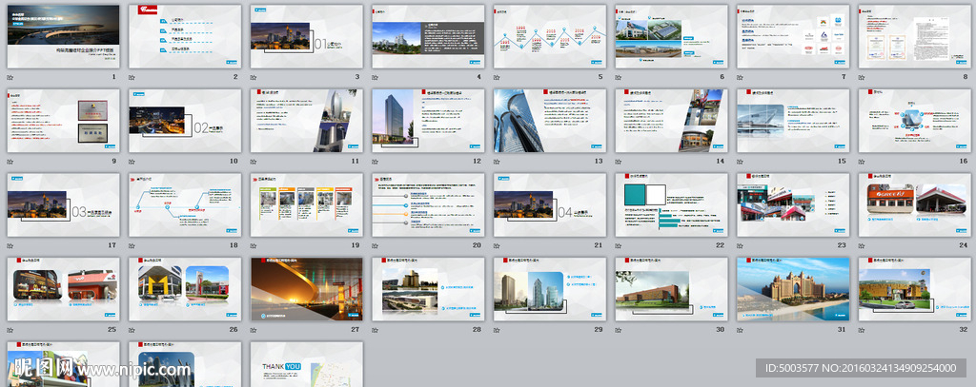Select slide 9 with award plaques

click(x=64, y=121)
